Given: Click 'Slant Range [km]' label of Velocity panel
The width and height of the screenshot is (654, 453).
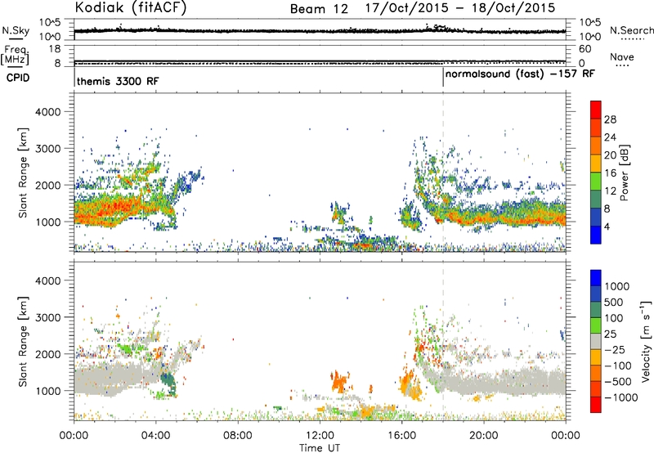Looking at the screenshot, I should click(x=23, y=341).
